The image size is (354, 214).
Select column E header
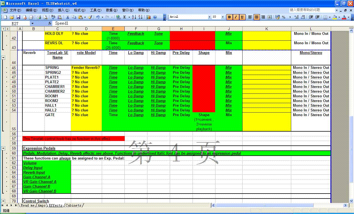(113, 29)
